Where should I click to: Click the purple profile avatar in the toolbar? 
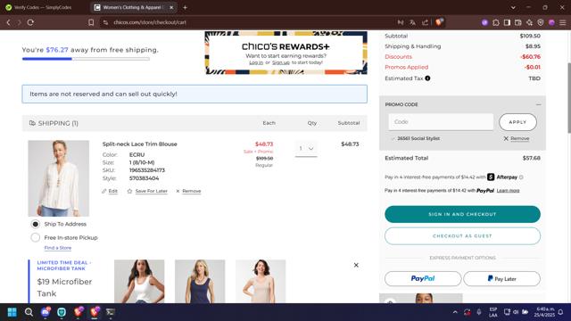click(551, 22)
